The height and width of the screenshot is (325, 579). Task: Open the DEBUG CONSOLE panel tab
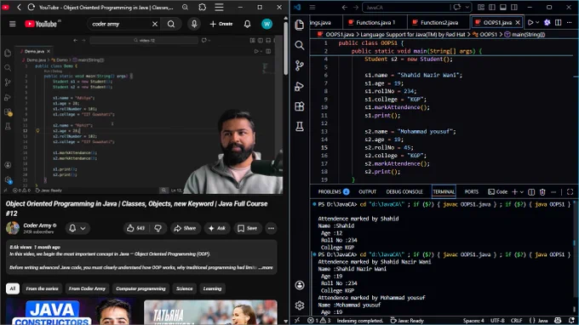point(404,191)
